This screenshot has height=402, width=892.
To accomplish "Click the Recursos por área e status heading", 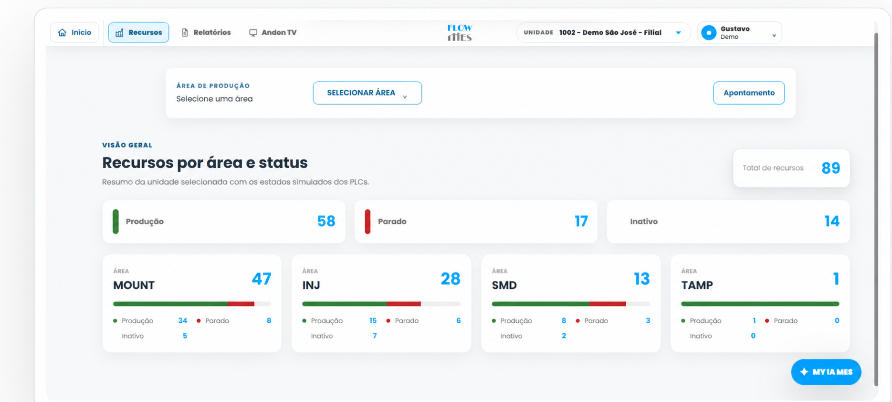I will (205, 163).
